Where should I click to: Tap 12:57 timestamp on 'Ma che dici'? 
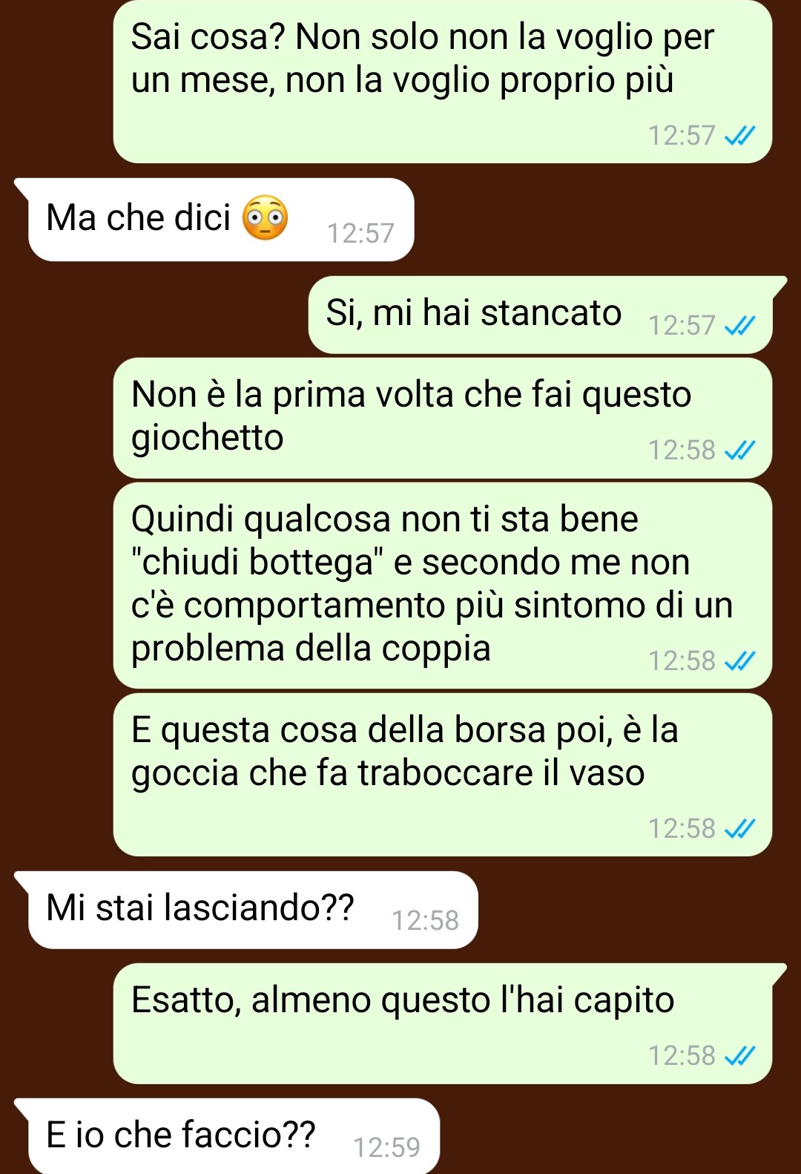(360, 233)
